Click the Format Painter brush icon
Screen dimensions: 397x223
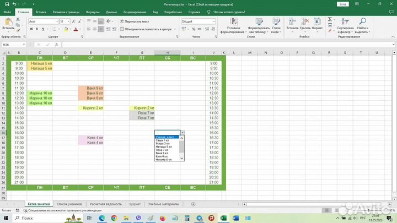click(x=18, y=31)
